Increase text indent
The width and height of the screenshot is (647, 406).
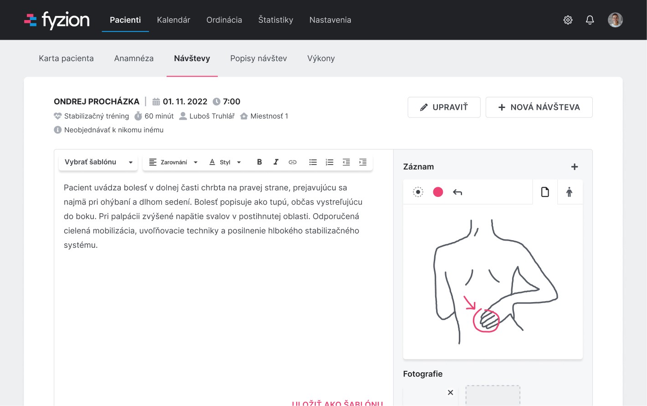pos(363,162)
